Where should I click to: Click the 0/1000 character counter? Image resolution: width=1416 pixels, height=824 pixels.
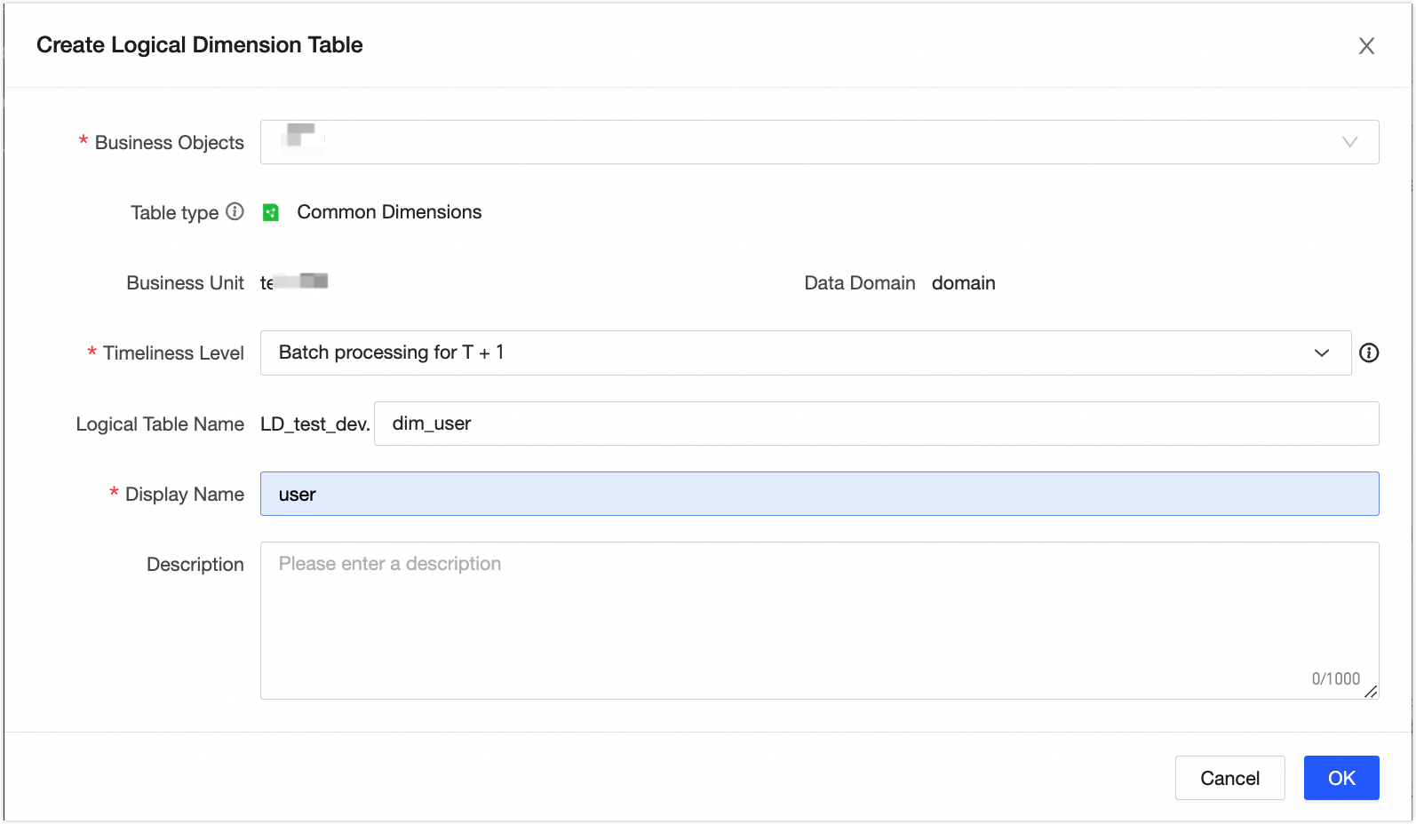(x=1335, y=678)
